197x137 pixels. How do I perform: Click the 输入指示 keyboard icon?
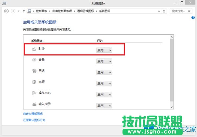tap(34, 105)
